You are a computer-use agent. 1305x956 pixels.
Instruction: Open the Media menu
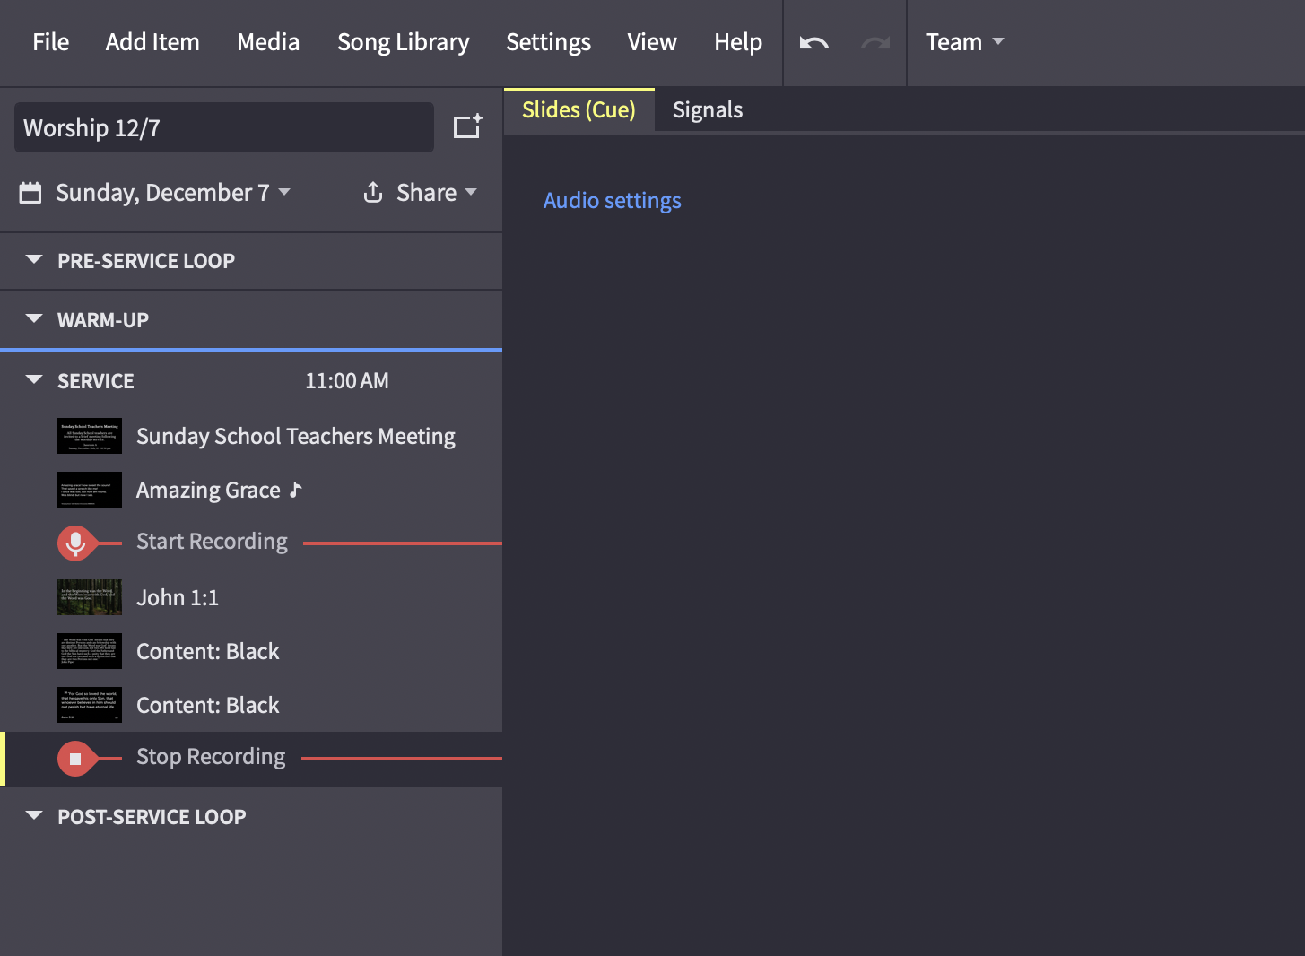pyautogui.click(x=268, y=42)
